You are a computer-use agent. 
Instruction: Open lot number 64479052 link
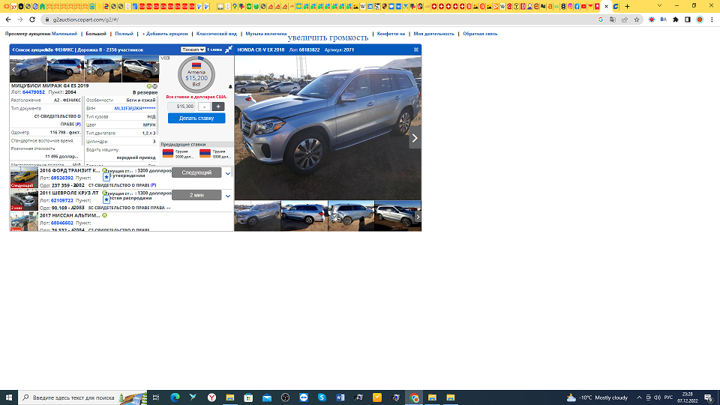coord(34,92)
